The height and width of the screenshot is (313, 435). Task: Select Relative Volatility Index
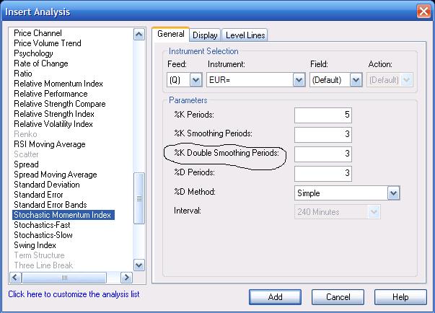(x=53, y=124)
